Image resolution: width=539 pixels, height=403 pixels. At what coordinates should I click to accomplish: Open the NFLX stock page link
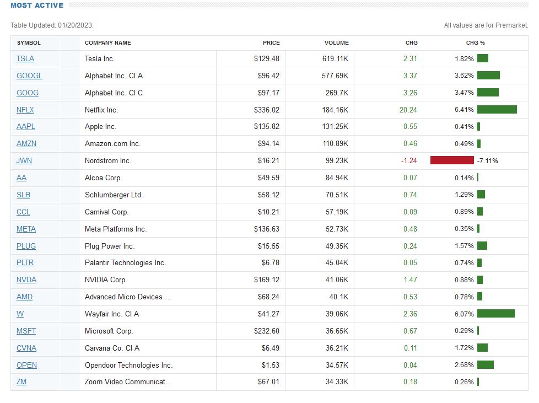(25, 110)
